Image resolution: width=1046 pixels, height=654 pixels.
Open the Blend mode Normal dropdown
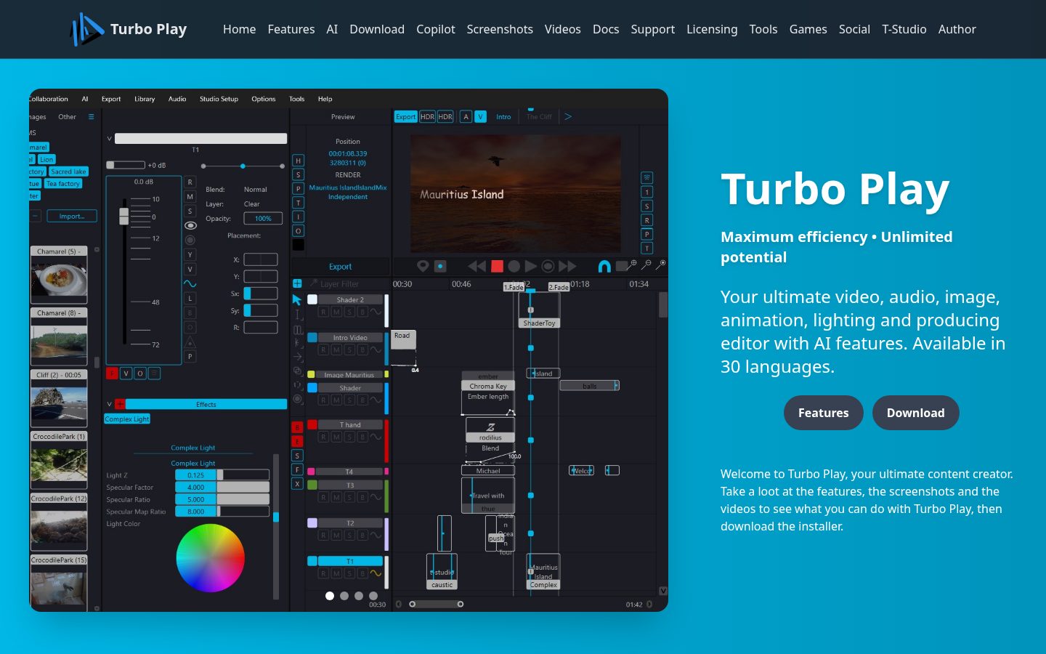256,189
